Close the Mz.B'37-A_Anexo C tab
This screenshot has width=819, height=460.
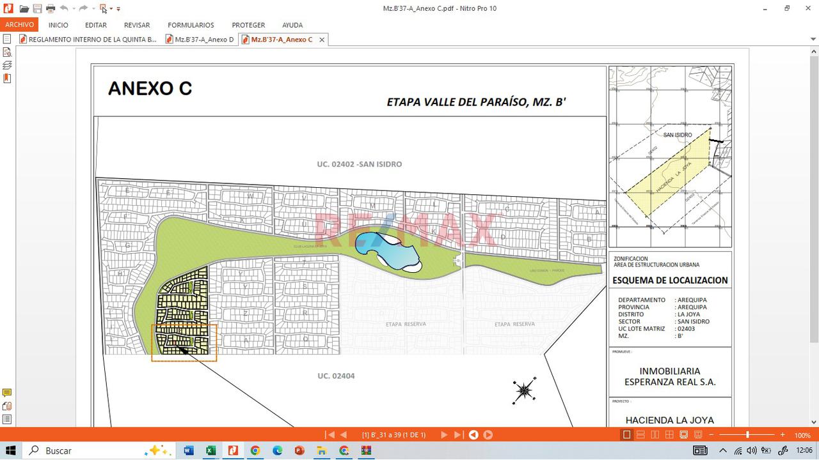pyautogui.click(x=322, y=40)
